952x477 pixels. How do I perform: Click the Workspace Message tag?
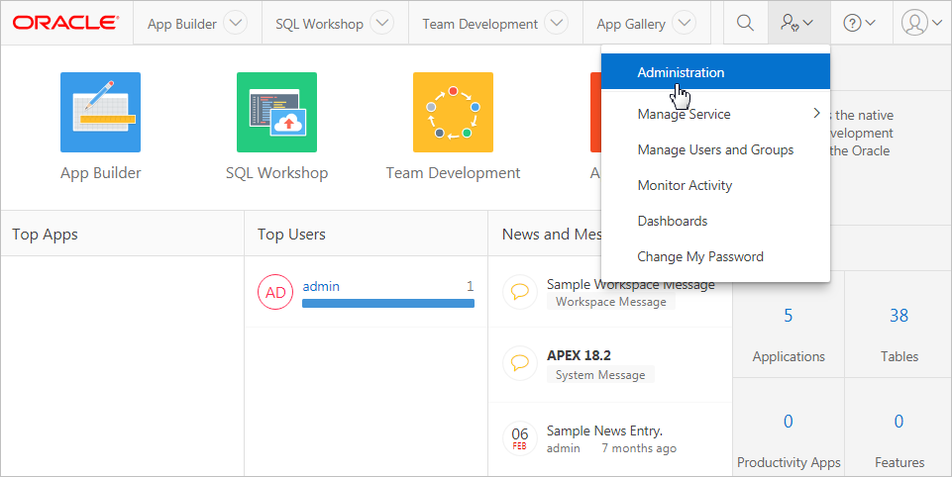pos(611,302)
